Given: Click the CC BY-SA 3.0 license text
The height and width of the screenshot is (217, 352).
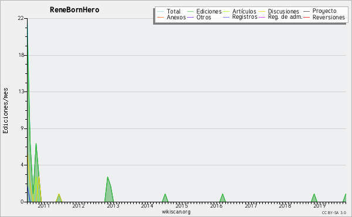Looking at the screenshot, I should click(x=334, y=212).
